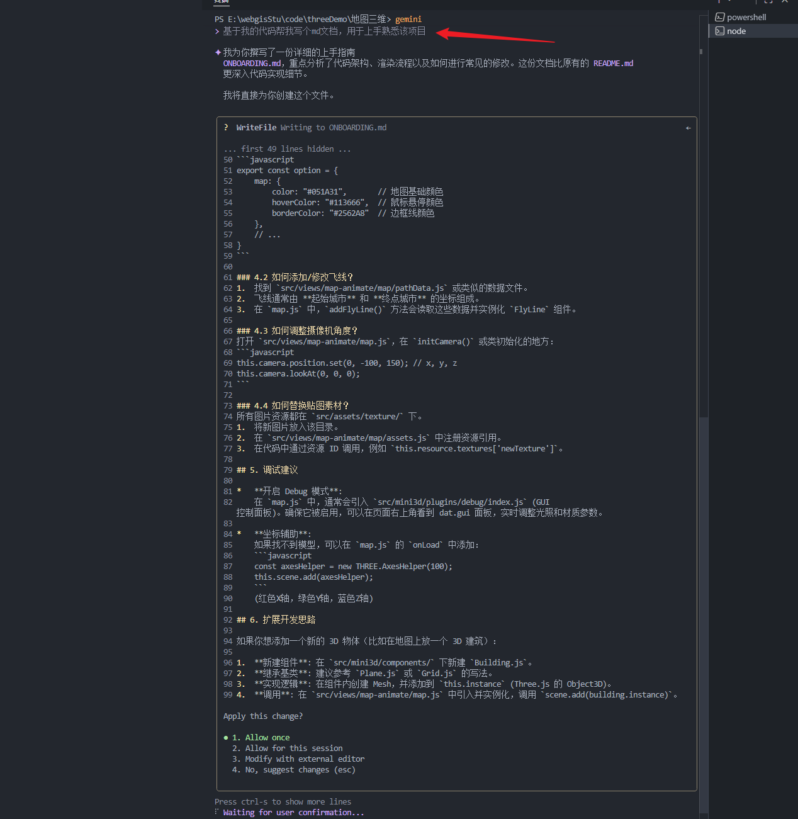Select the green Allow once bullet

click(226, 738)
